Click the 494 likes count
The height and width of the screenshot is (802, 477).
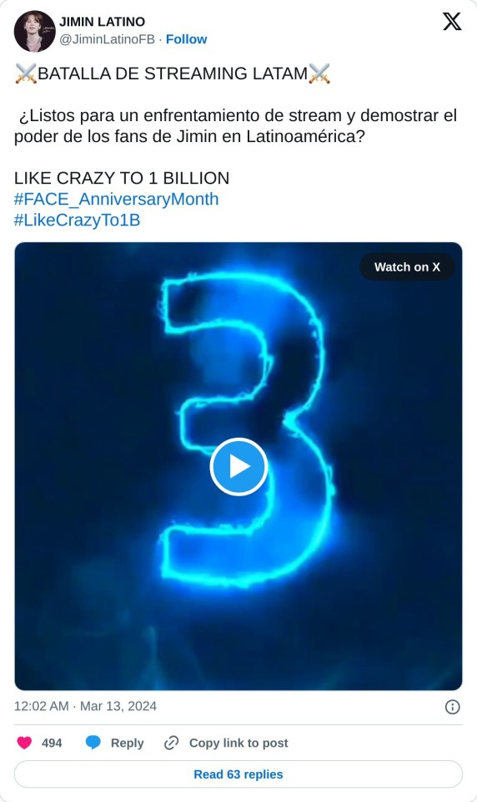52,744
